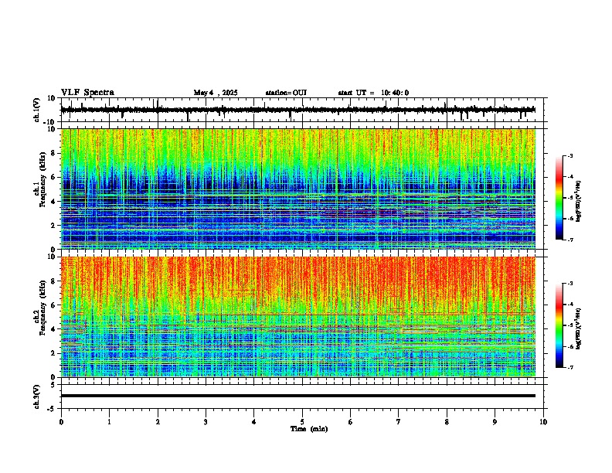Select the date "May 4, 2025"
Image resolution: width=612 pixels, height=473 pixels.
(216, 93)
